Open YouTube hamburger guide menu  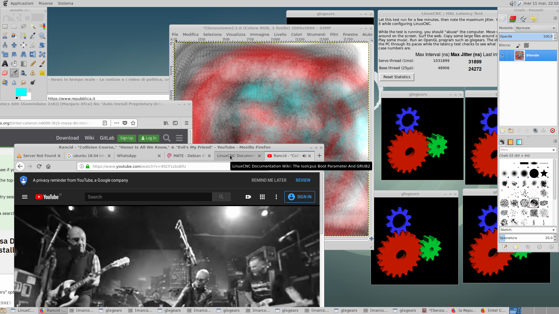point(25,197)
